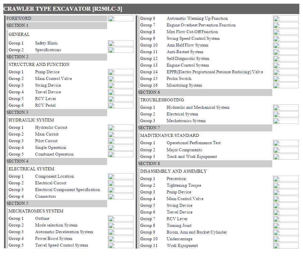This screenshot has height=270, width=303.
Task: Click the image icon beside Hydraulic Circuit
Action: 121,127
